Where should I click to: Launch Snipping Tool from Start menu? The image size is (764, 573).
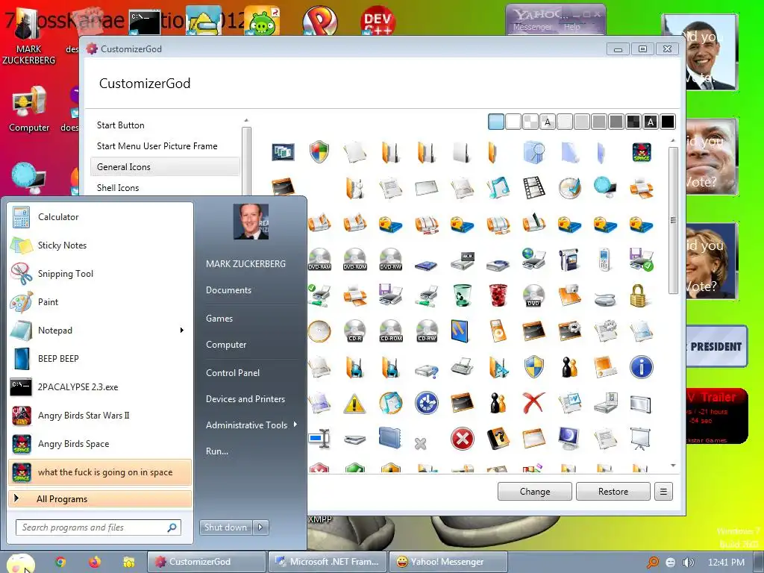pyautogui.click(x=100, y=273)
